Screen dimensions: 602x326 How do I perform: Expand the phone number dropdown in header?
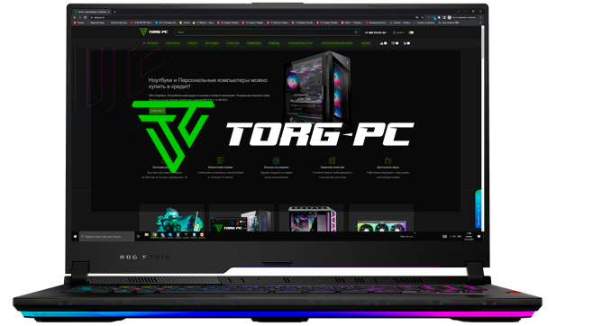click(x=376, y=32)
